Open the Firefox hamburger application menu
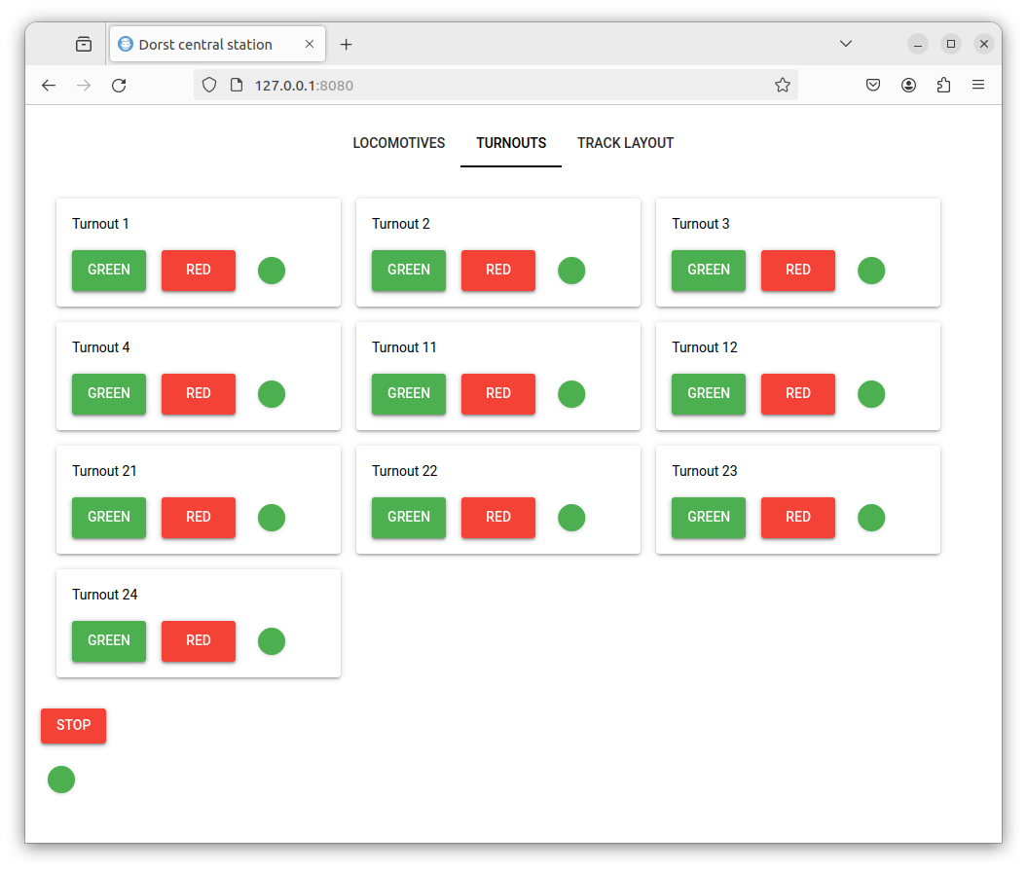This screenshot has height=871, width=1027. (978, 86)
